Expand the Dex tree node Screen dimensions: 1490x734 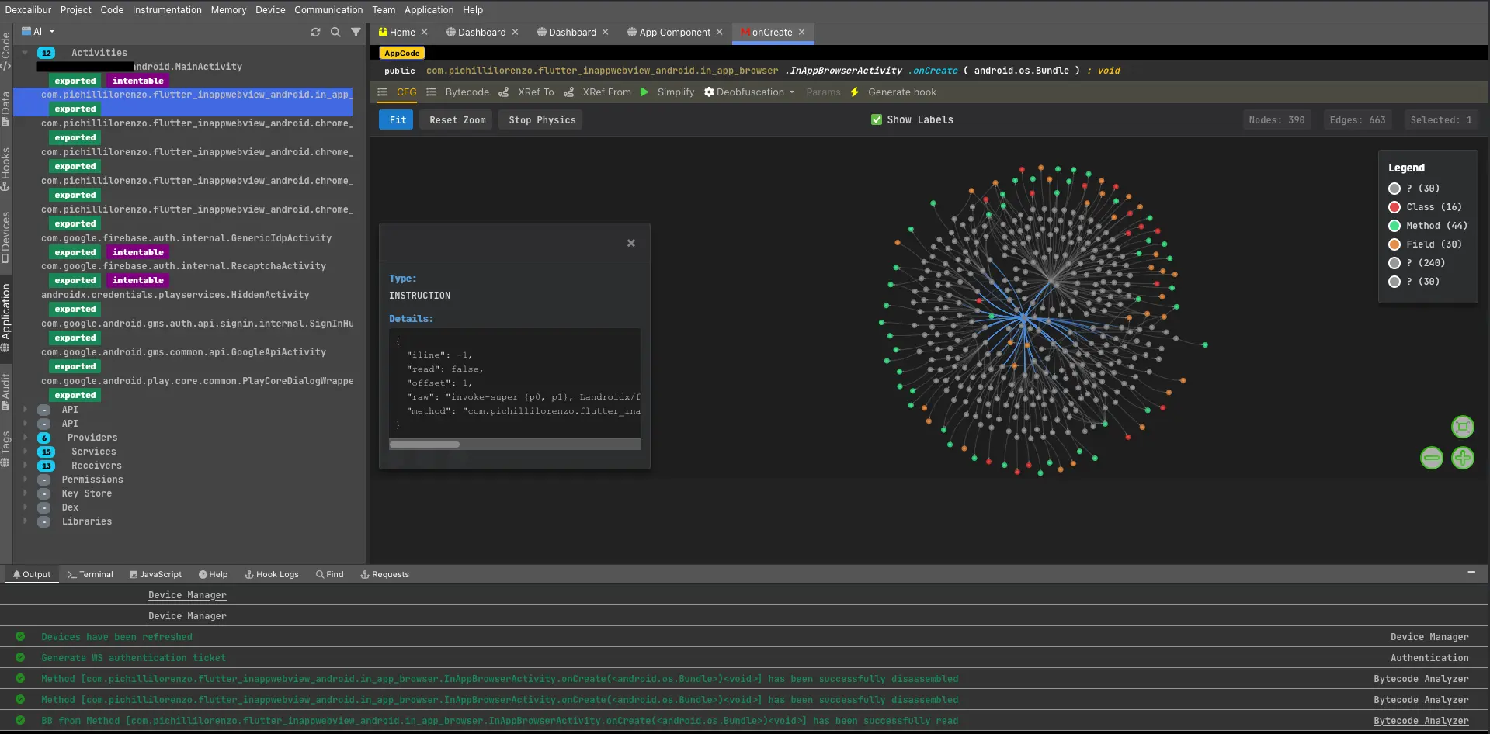(26, 507)
